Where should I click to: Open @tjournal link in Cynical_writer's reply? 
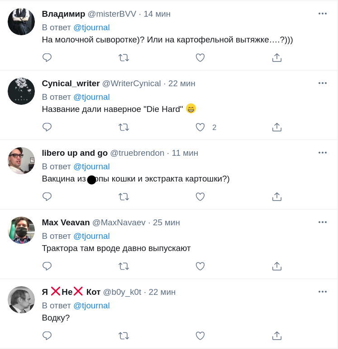click(91, 97)
